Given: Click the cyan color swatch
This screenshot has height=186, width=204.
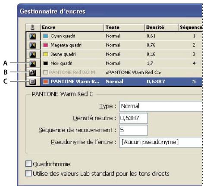Looking at the screenshot, I should (45, 36).
